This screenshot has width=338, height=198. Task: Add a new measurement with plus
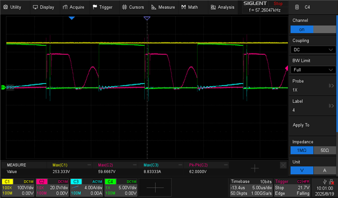tap(255, 168)
